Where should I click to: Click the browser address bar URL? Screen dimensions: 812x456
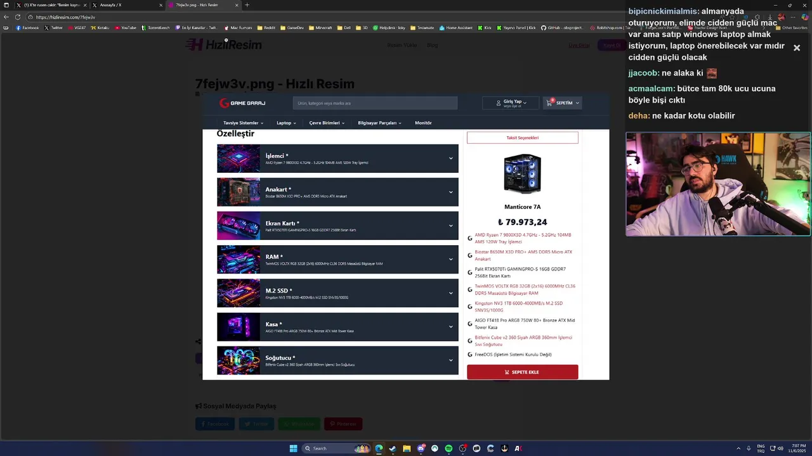click(x=66, y=17)
